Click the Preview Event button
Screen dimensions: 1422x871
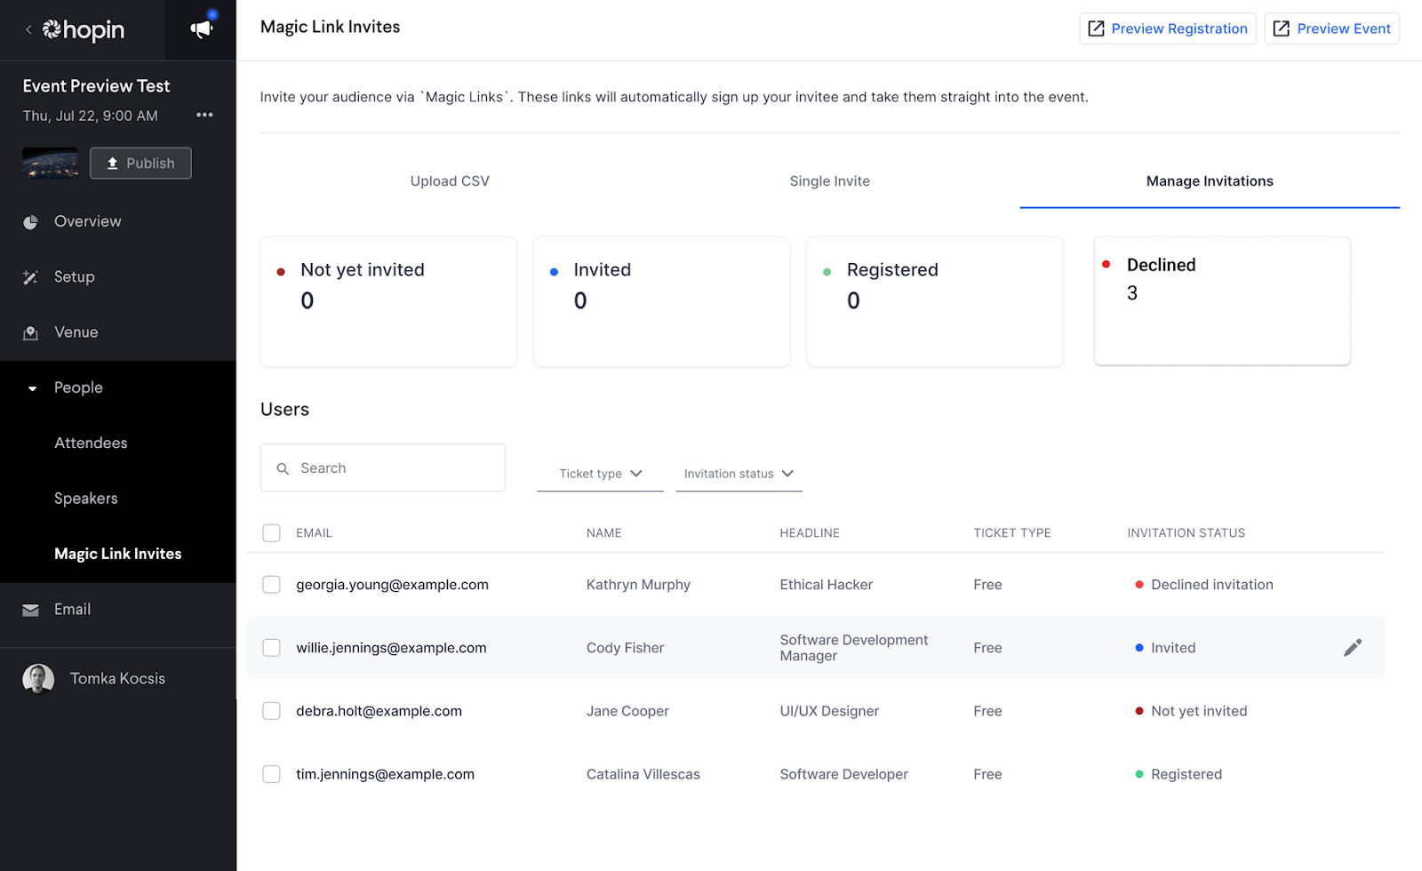(x=1332, y=28)
